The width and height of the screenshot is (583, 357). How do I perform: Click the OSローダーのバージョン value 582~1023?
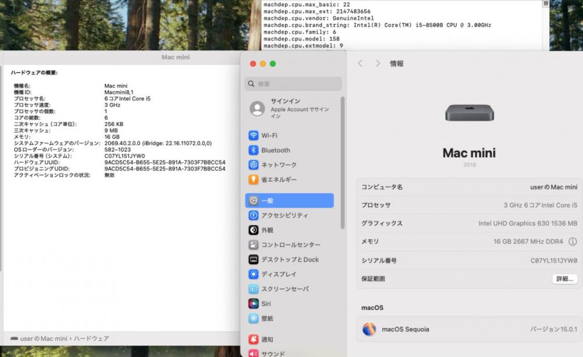click(118, 149)
